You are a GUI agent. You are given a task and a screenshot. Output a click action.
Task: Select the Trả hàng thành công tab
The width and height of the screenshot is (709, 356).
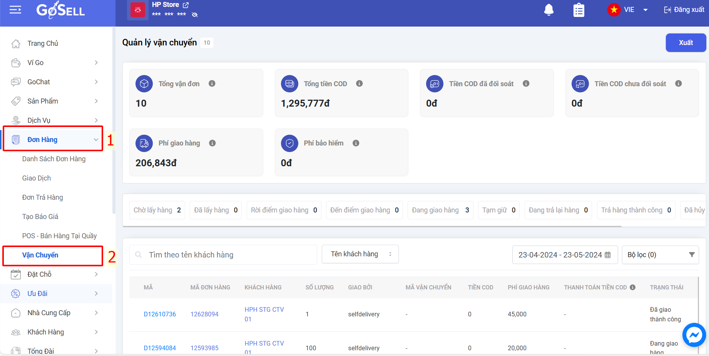636,210
